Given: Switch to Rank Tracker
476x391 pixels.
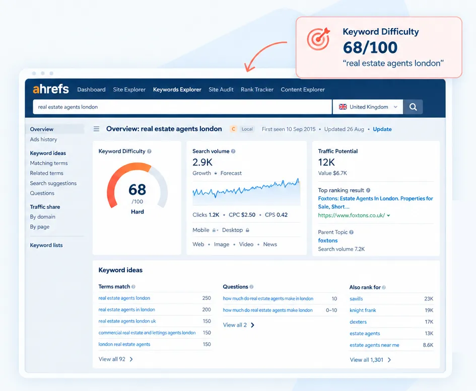Looking at the screenshot, I should 257,90.
